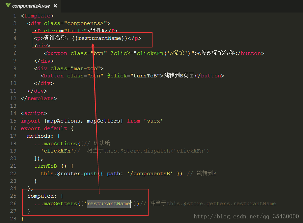Viewport: 303px width, 223px height.
Task: Click the methods: key on line 17
Action: point(40,136)
